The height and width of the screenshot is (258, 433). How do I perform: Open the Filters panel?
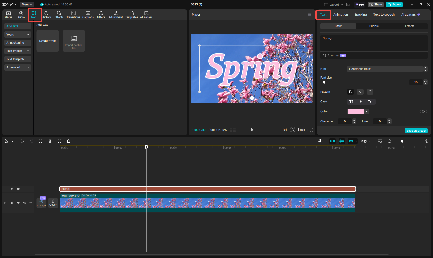pyautogui.click(x=101, y=14)
